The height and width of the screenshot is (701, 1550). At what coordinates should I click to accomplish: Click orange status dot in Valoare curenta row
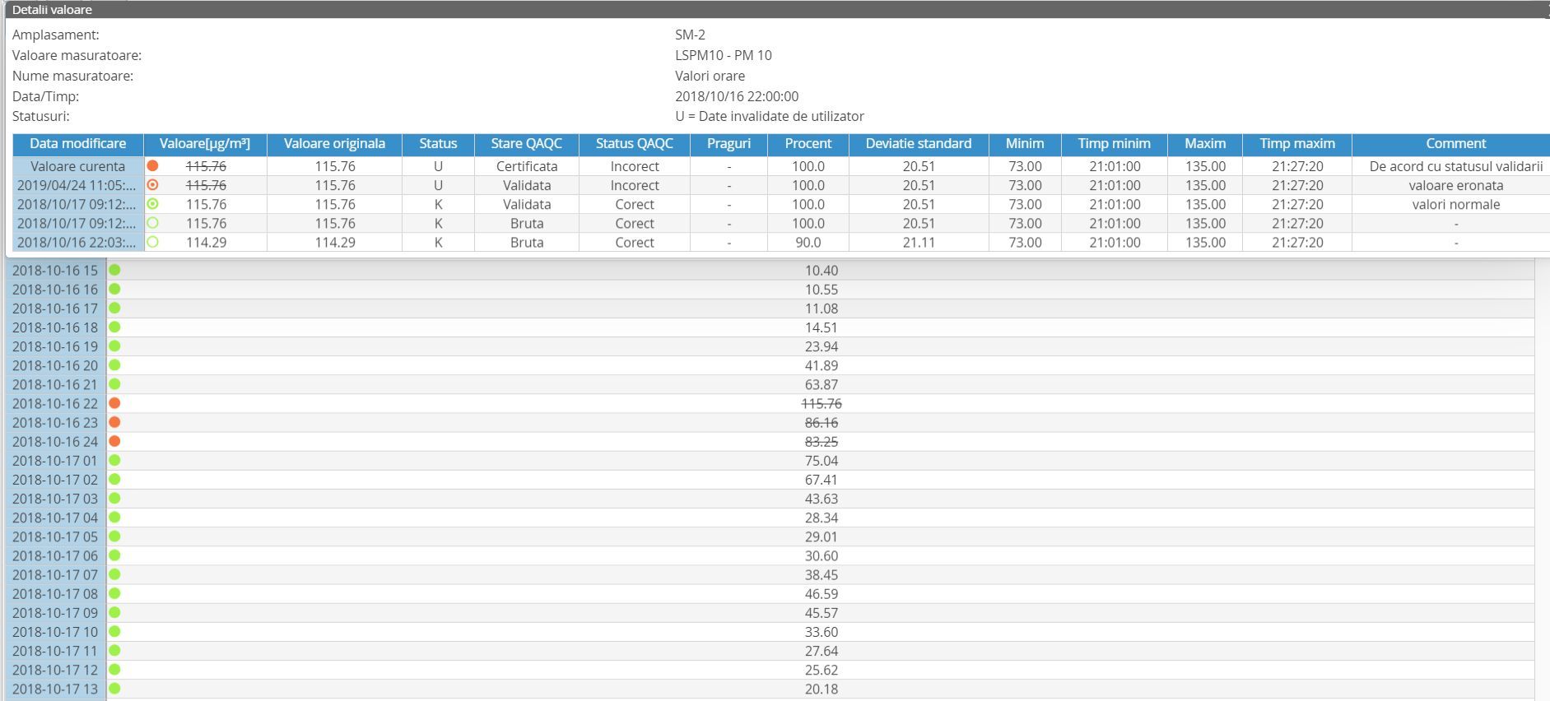pos(152,166)
